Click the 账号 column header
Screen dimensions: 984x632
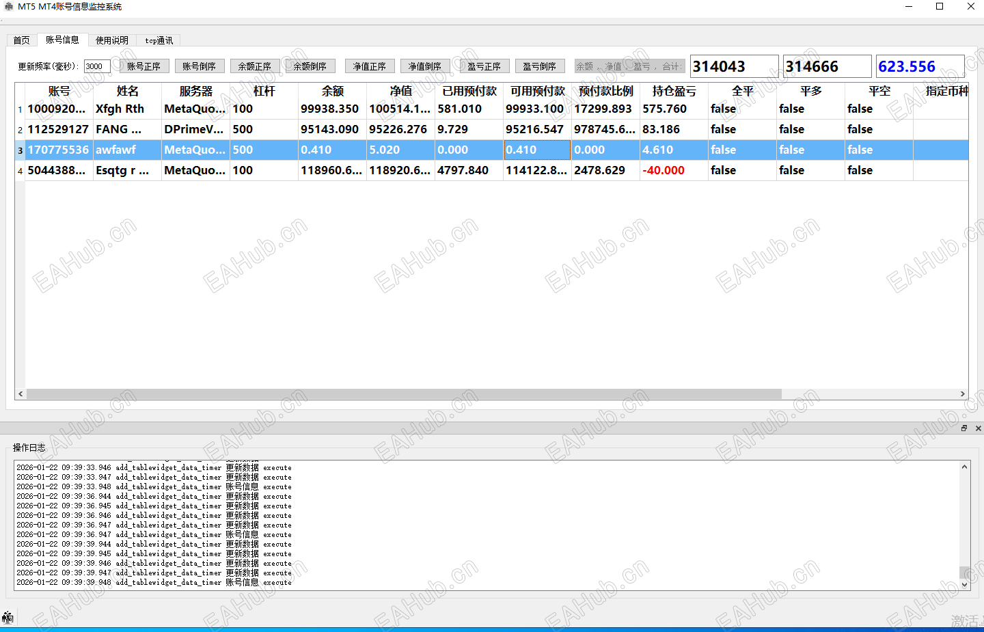(59, 91)
